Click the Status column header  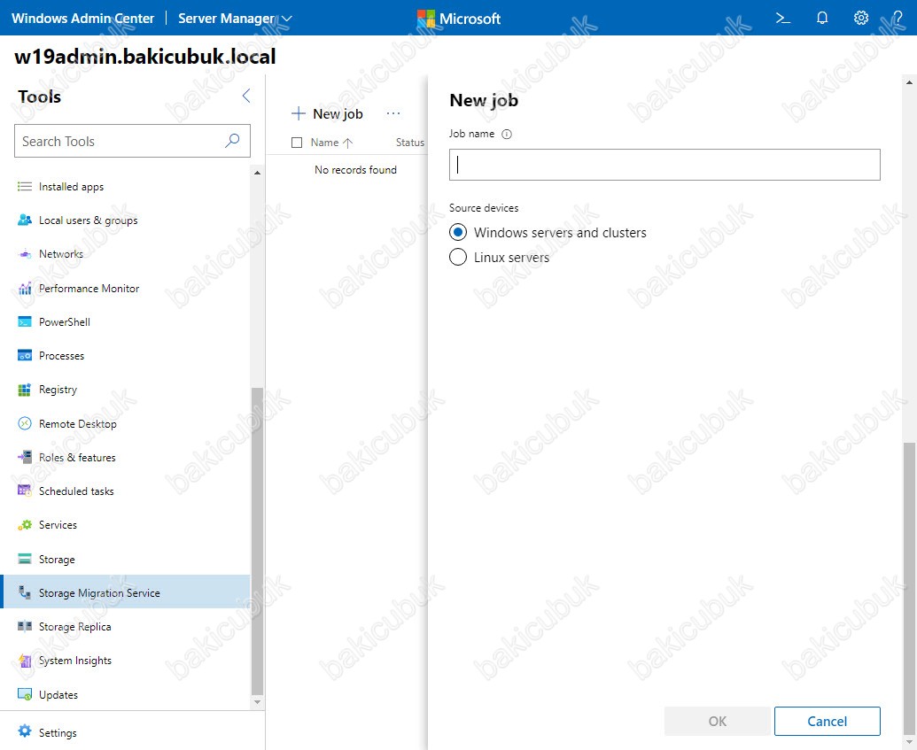coord(410,143)
